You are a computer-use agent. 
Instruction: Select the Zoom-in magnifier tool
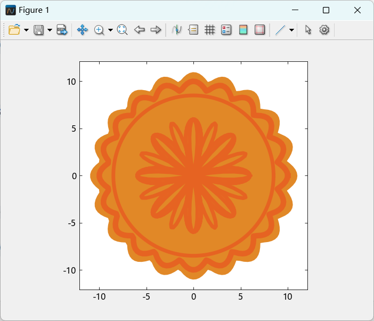coord(99,30)
